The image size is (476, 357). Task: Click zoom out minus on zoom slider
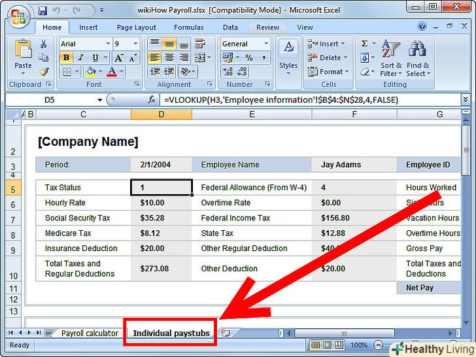coord(378,345)
